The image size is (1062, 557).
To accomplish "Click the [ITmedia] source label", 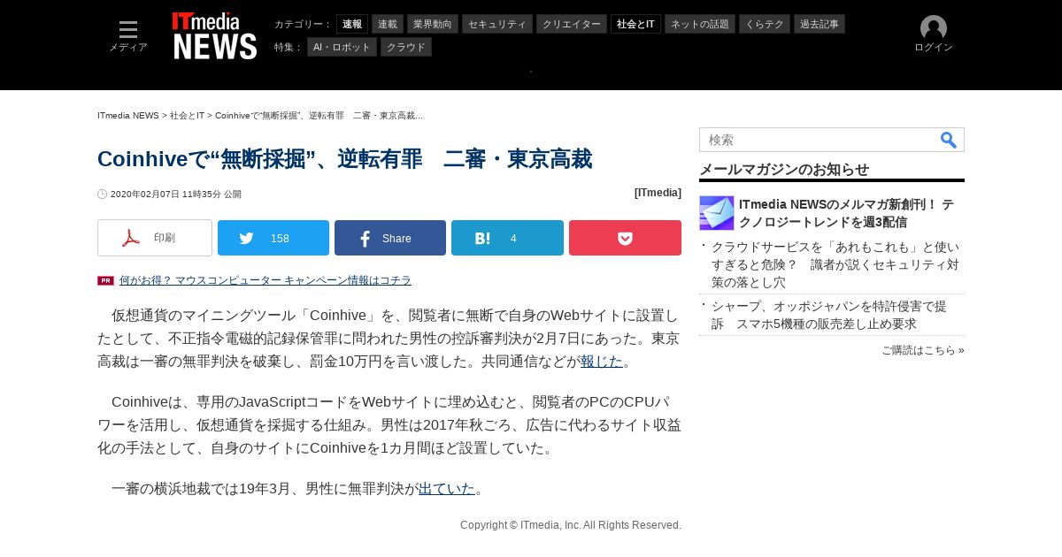I will click(658, 193).
